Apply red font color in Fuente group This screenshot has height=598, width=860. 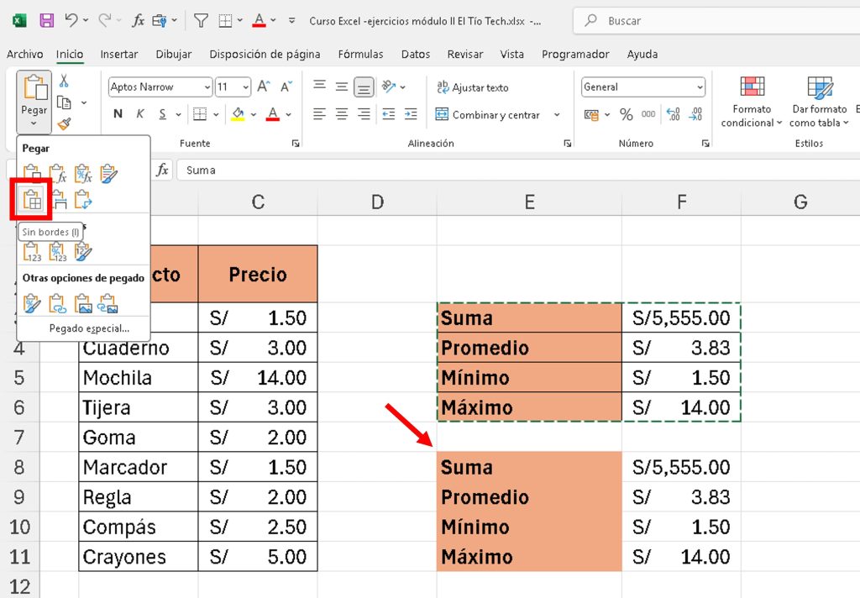[x=273, y=114]
